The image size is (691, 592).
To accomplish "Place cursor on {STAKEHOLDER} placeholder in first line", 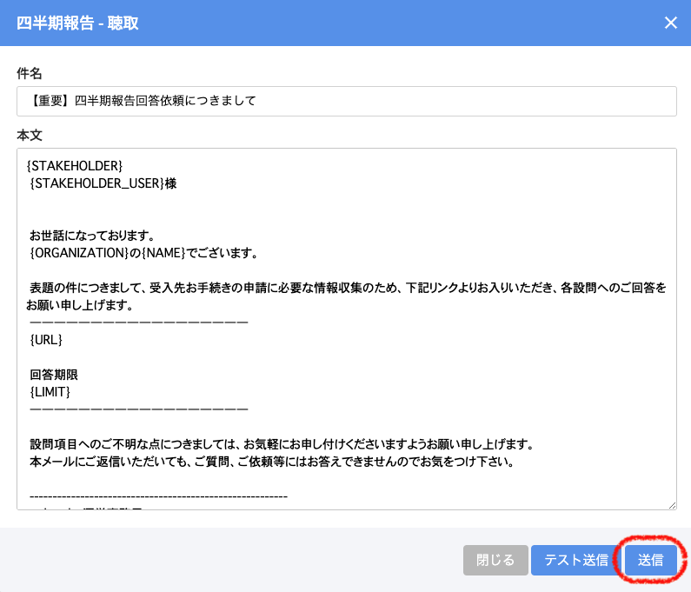I will tap(75, 165).
